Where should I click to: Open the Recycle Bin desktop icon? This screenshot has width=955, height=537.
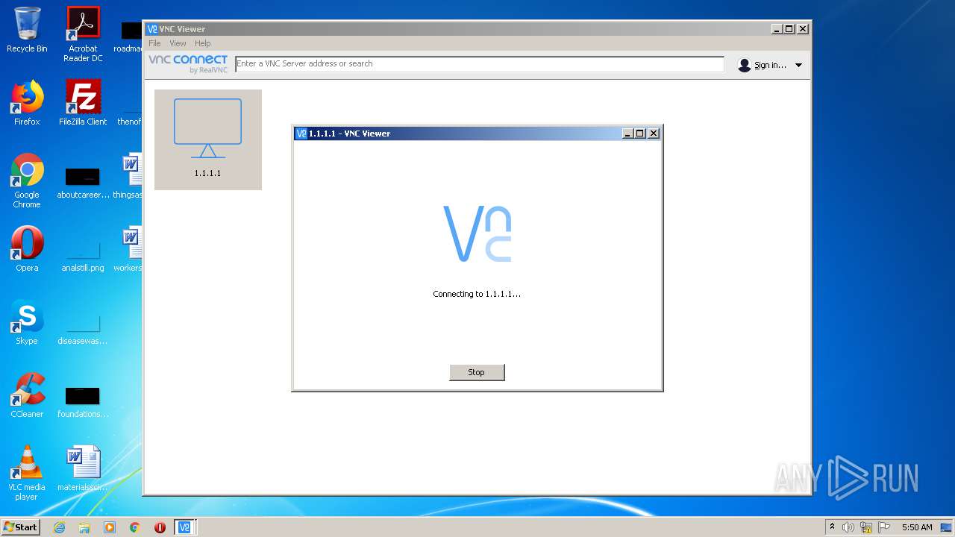(x=27, y=30)
